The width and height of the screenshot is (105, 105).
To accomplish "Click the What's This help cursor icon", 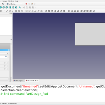I will (x=3, y=4).
